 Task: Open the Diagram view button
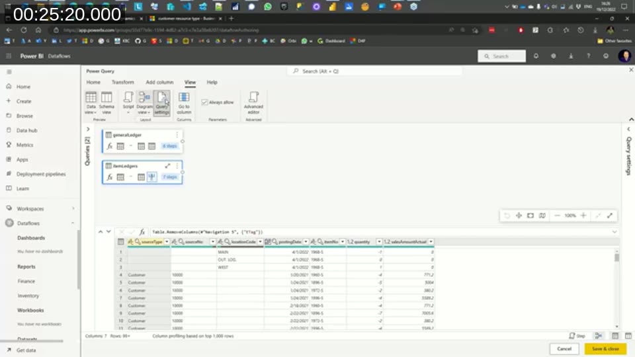144,103
